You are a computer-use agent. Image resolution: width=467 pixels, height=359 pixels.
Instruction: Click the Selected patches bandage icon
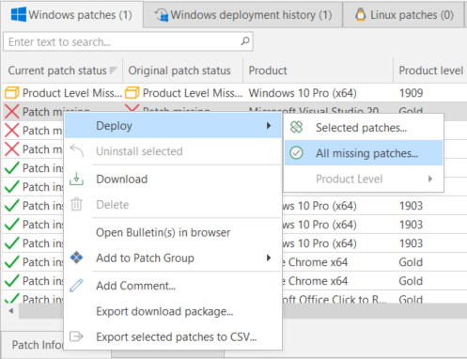tap(296, 127)
